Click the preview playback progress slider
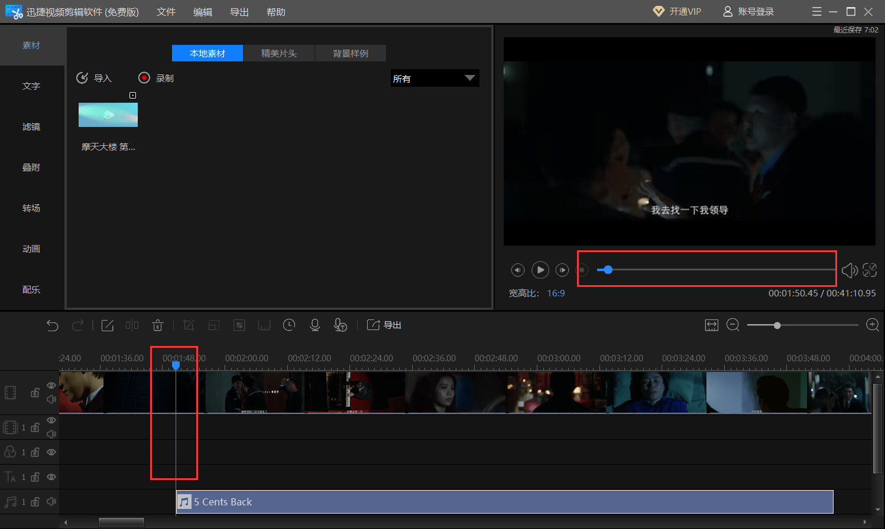The width and height of the screenshot is (885, 529). pos(716,270)
